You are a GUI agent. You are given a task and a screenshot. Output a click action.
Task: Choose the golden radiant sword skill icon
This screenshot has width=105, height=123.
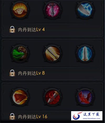(x=52, y=54)
